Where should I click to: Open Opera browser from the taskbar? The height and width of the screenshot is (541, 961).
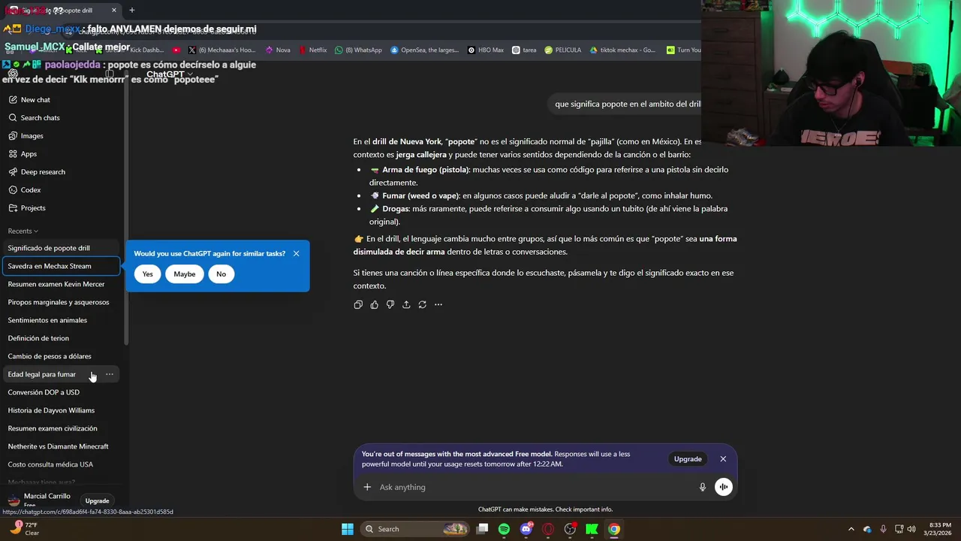coord(548,529)
